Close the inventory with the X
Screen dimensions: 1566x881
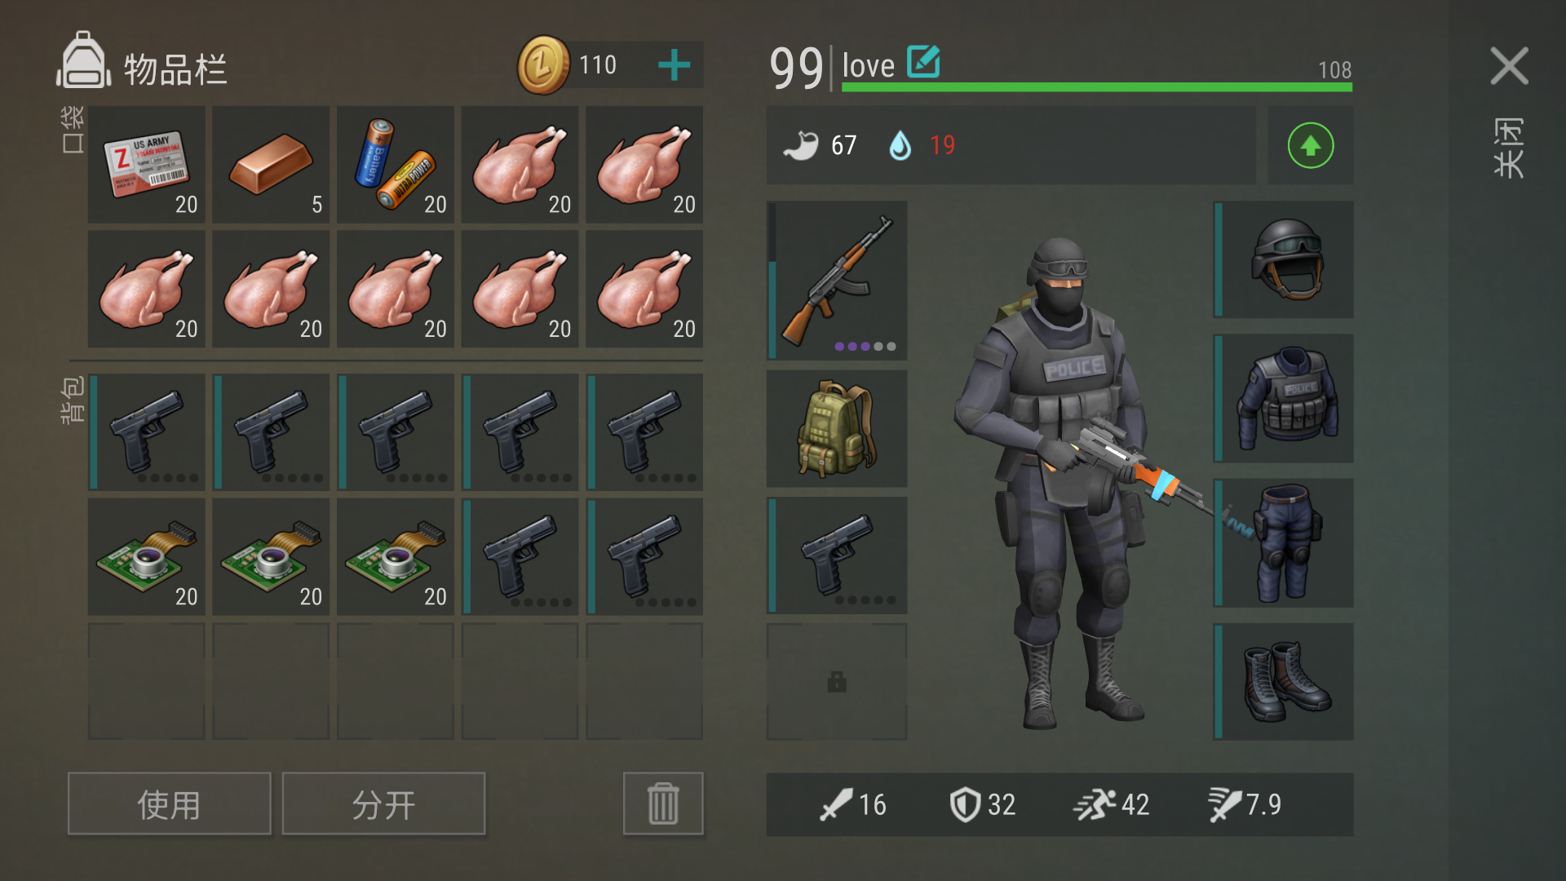[1509, 66]
